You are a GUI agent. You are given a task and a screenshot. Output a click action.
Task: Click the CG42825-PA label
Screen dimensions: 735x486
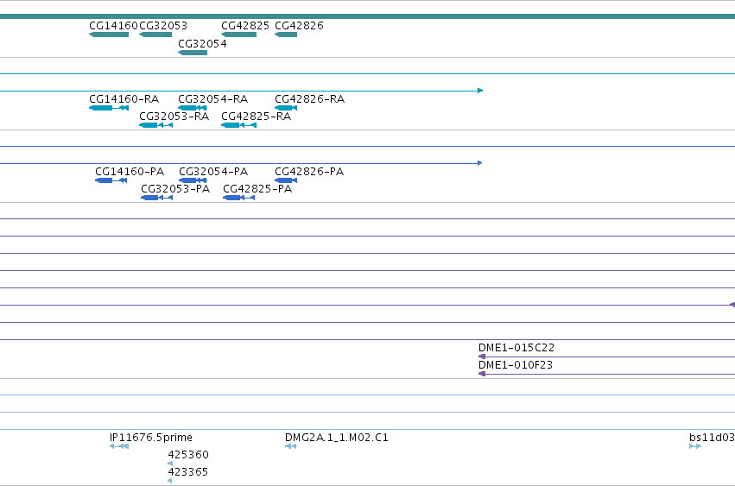point(258,189)
